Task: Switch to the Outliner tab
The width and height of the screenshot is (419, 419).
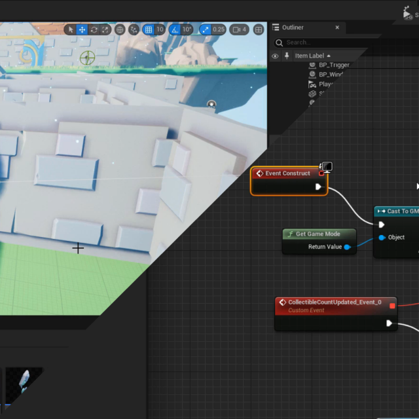Action: tap(293, 27)
